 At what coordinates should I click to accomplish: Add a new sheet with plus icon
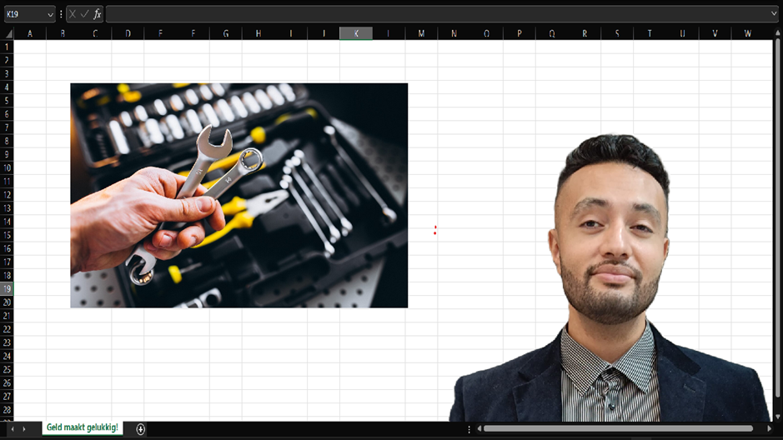tap(140, 429)
